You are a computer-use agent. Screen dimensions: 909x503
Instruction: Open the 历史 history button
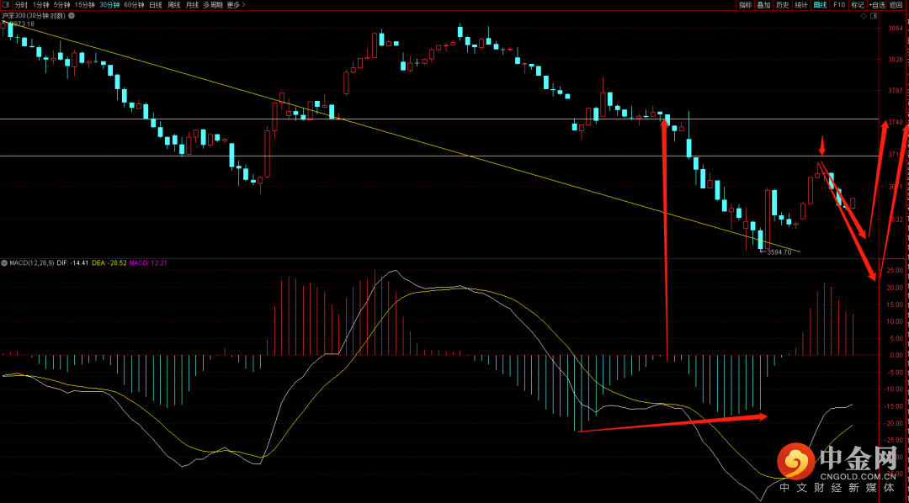coord(783,5)
